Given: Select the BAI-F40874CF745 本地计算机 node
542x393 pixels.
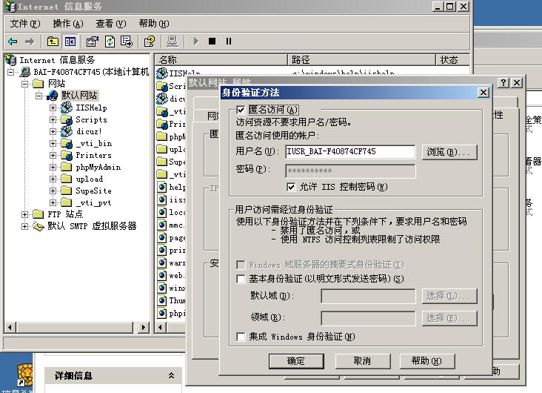Looking at the screenshot, I should (91, 72).
